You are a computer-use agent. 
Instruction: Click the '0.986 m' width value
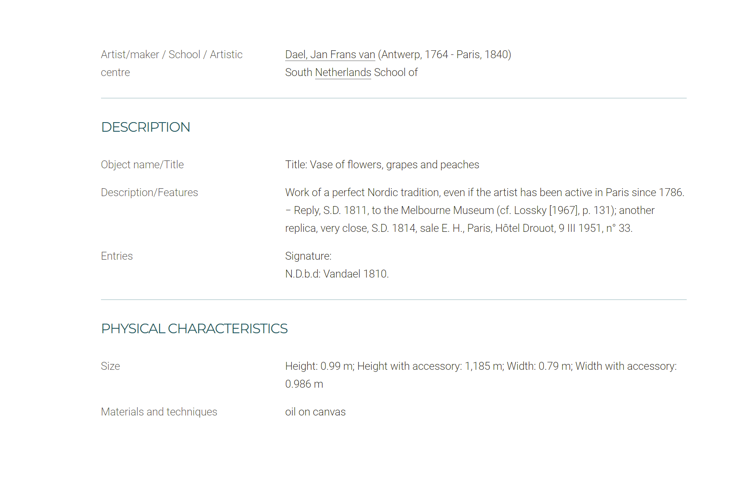point(304,384)
